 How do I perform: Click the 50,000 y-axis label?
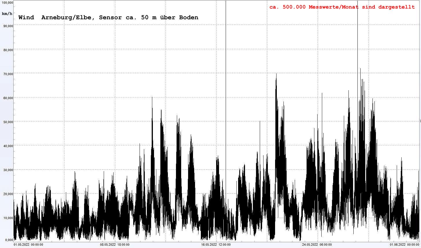pyautogui.click(x=8, y=122)
